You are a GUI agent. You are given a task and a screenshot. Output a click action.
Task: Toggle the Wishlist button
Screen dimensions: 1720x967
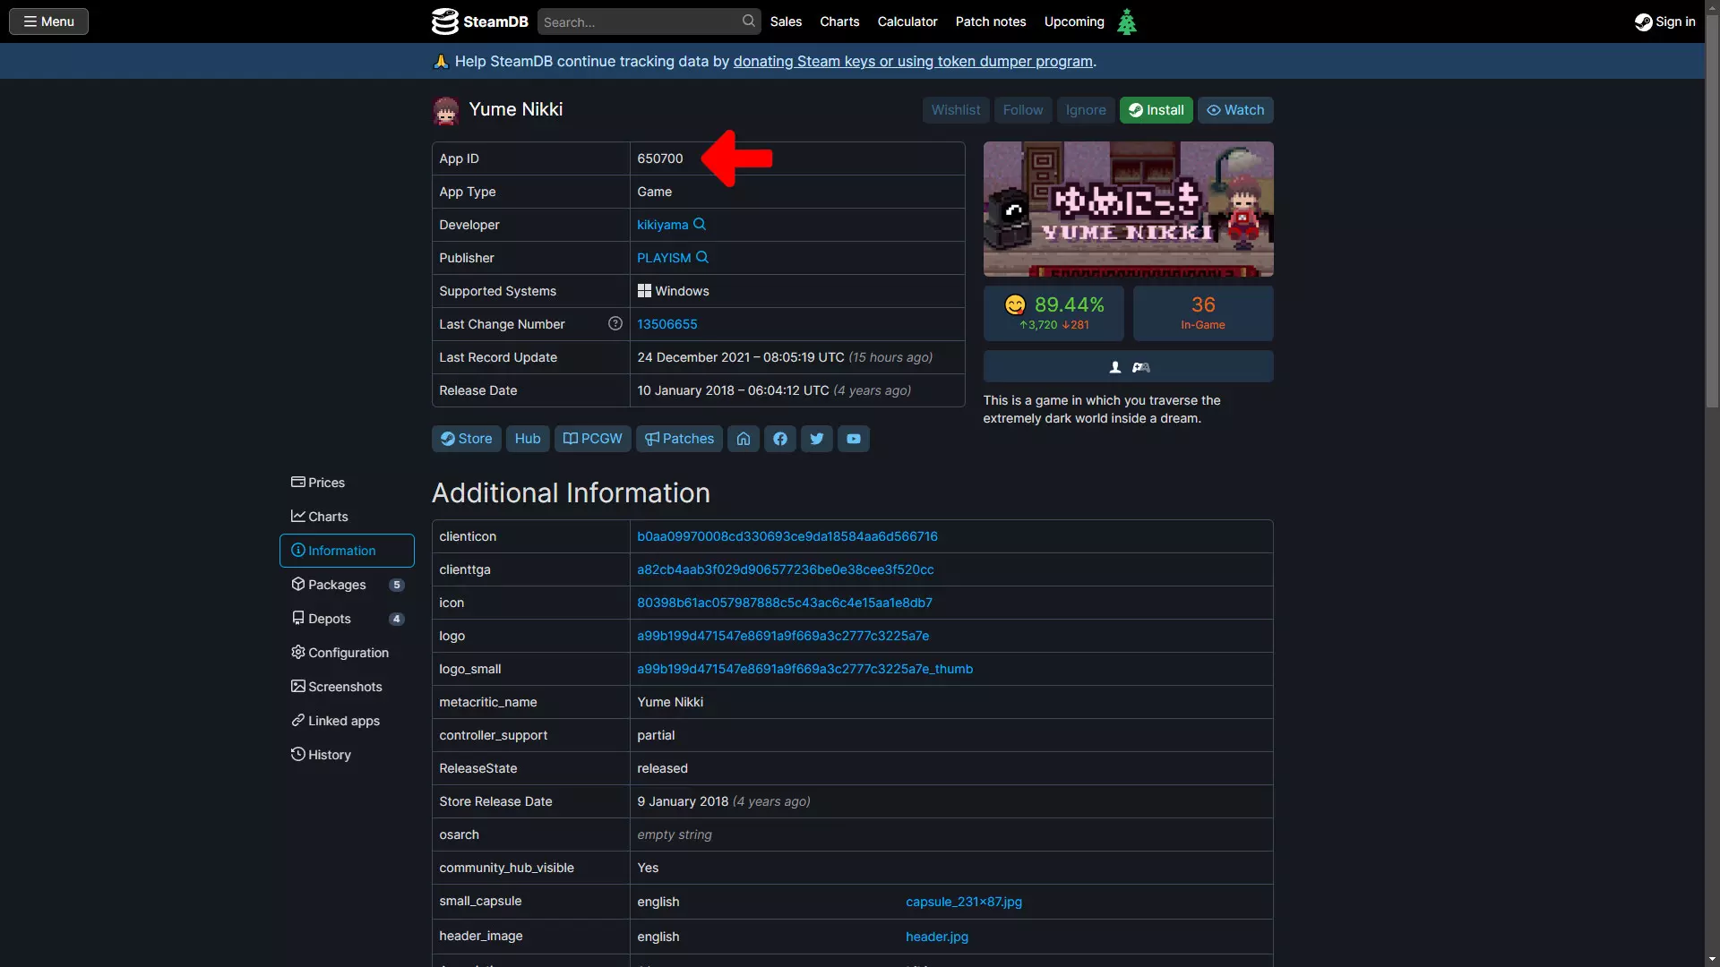point(956,110)
